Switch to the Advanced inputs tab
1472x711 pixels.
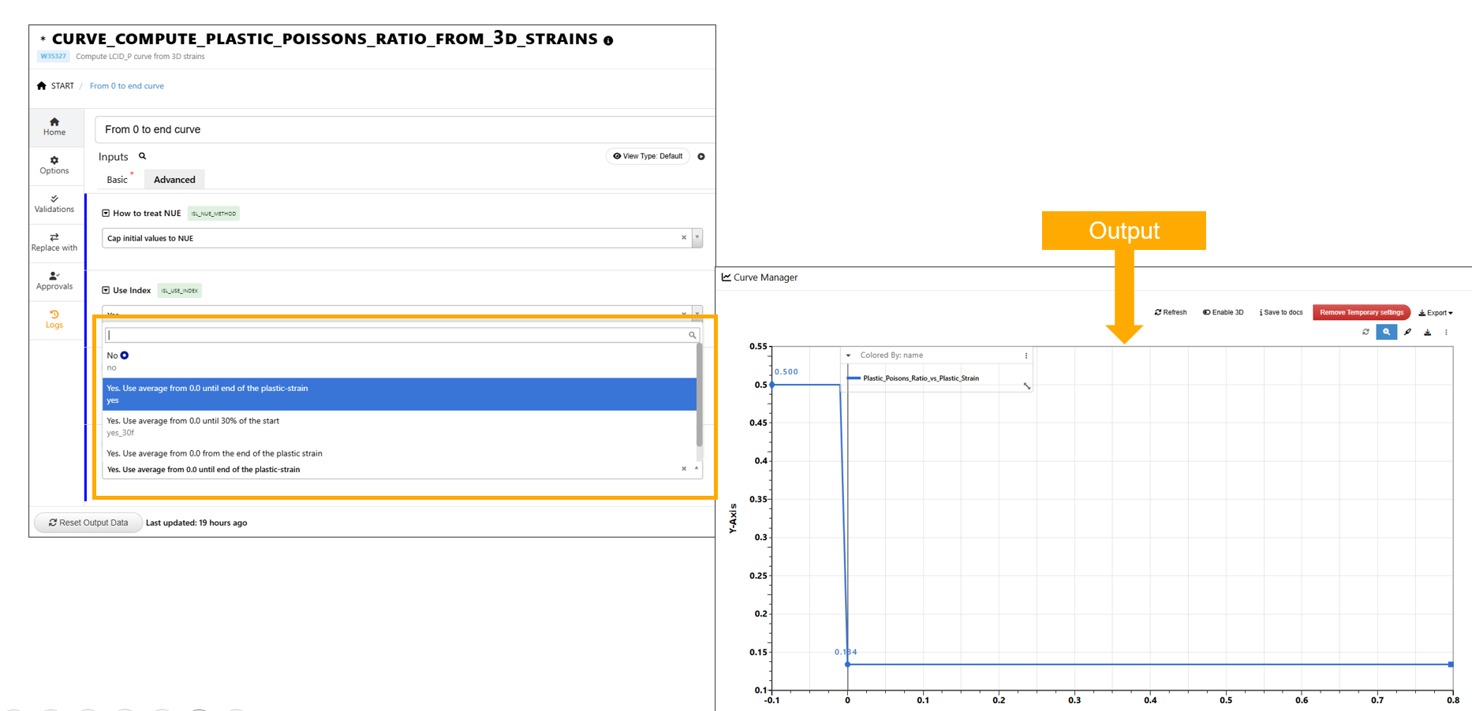coord(174,180)
